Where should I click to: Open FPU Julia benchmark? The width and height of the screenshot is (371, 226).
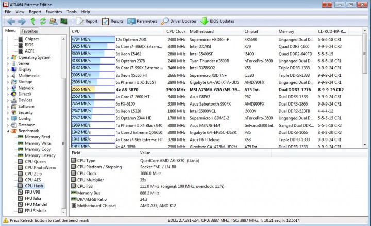point(32,198)
